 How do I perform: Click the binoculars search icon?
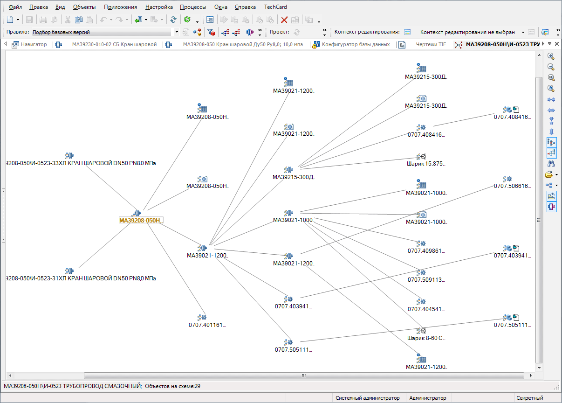551,164
